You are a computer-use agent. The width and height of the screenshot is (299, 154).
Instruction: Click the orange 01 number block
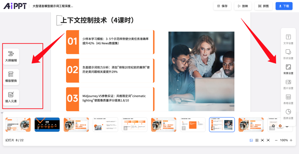click(72, 42)
